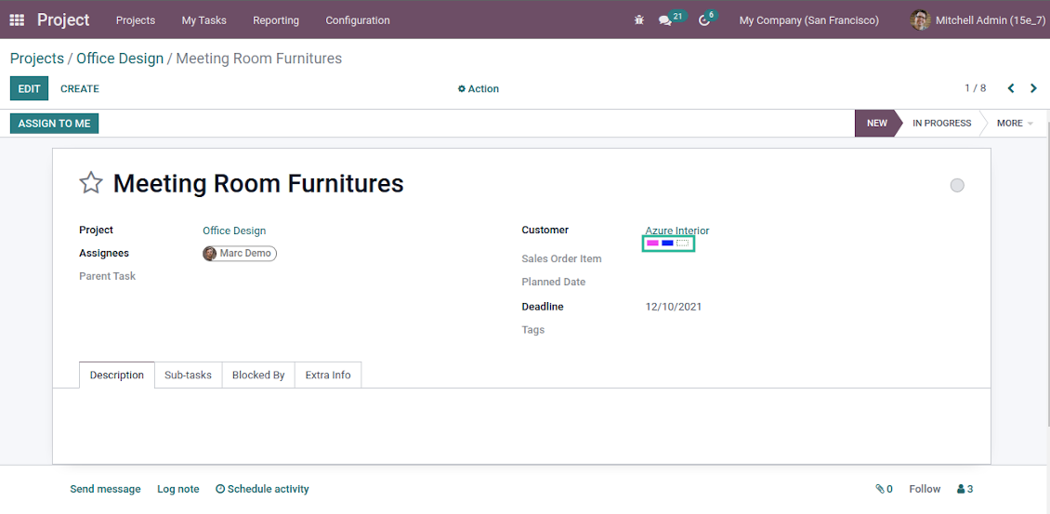
Task: Go to the next record arrow
Action: (1033, 88)
